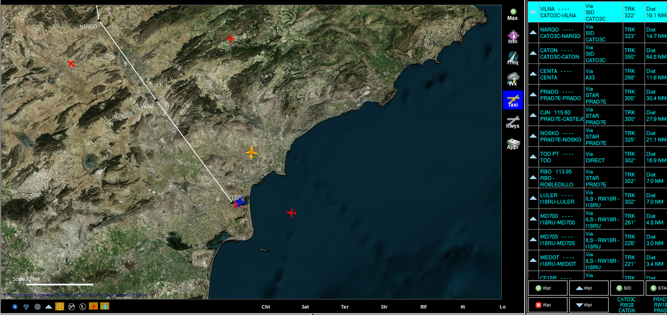
Task: Click the TRK 221° cell in the MEDOT row
Action: click(634, 261)
